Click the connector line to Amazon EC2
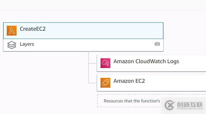 (x=93, y=83)
